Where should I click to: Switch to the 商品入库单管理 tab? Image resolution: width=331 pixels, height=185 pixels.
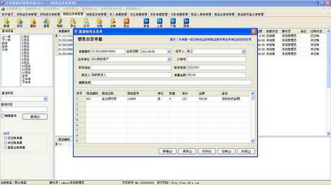coord(201,15)
